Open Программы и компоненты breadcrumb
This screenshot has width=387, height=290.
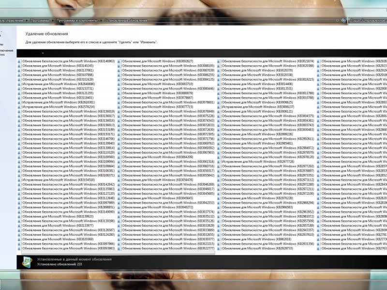77,20
